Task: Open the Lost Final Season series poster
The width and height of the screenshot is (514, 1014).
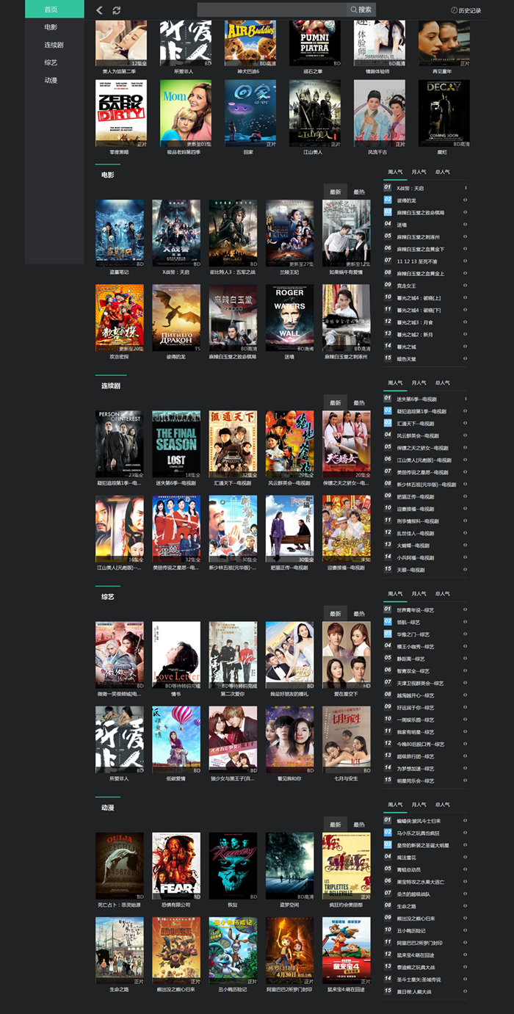Action: pyautogui.click(x=176, y=444)
